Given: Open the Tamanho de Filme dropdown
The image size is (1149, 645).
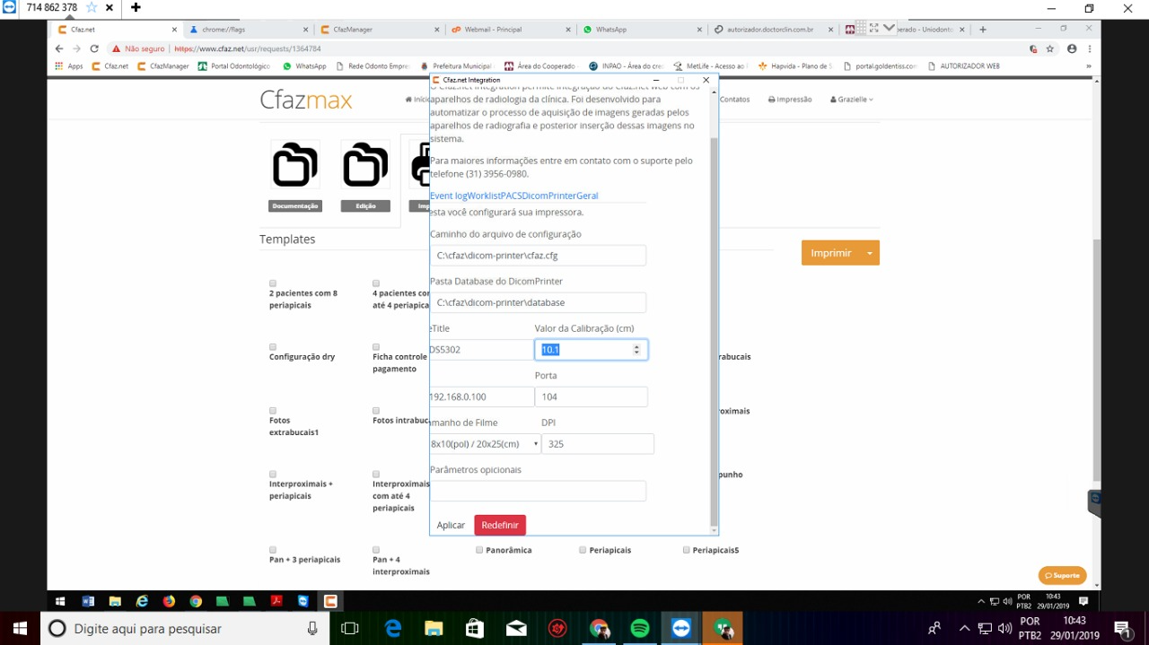Looking at the screenshot, I should [484, 444].
